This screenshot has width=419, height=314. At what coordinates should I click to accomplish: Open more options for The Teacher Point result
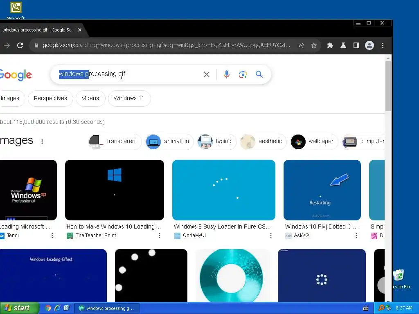[x=160, y=235]
